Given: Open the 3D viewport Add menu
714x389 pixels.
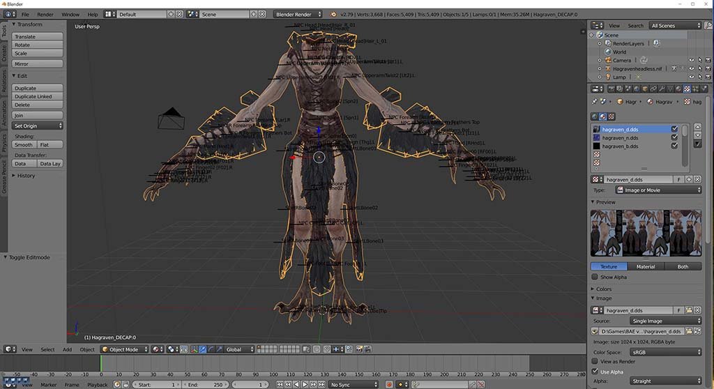Looking at the screenshot, I should (68, 349).
